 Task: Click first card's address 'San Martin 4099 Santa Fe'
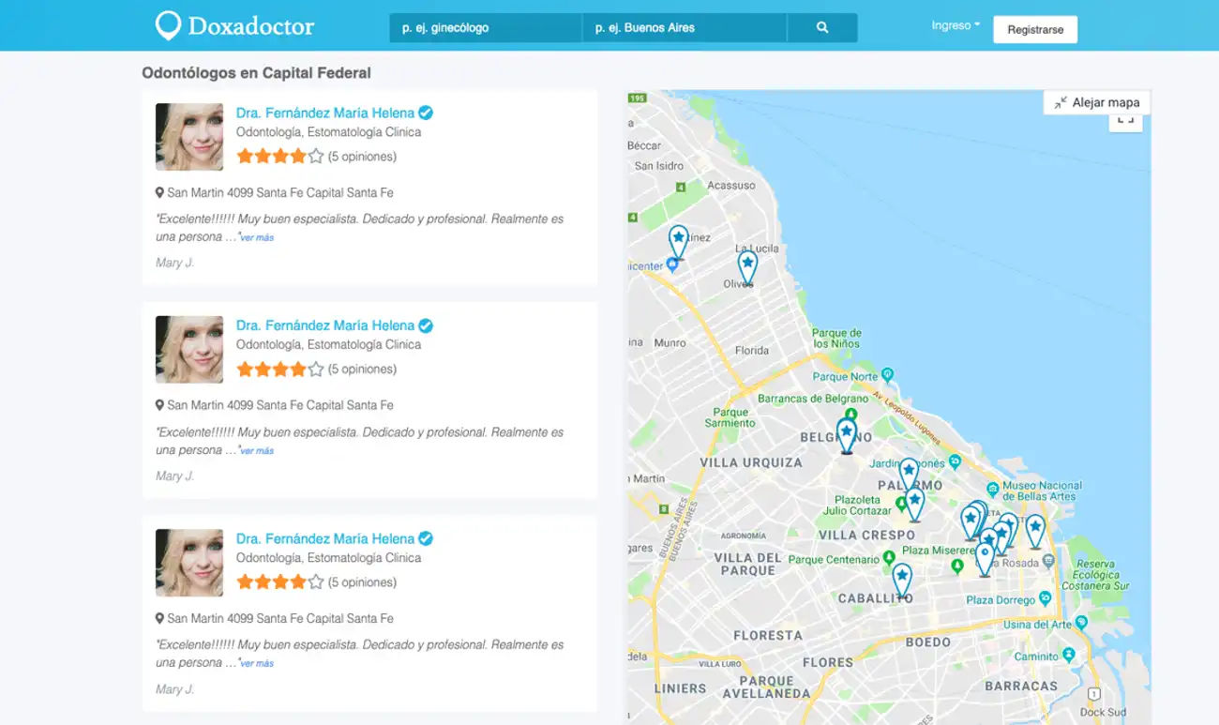coord(280,193)
